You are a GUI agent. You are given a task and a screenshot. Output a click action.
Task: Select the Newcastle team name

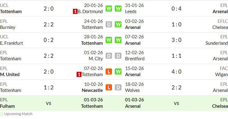point(92,90)
